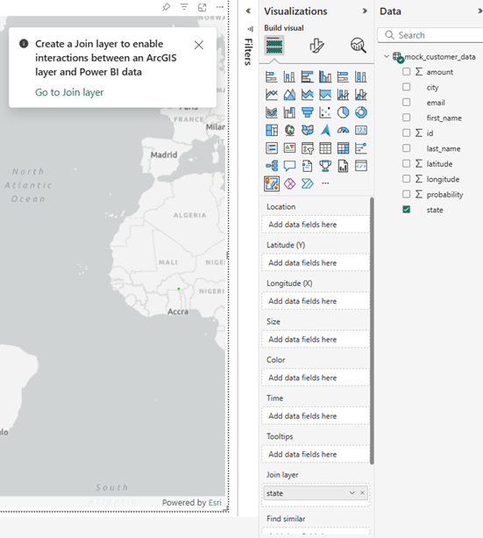
Task: Select the Decomposition tree visual
Action: [x=272, y=166]
